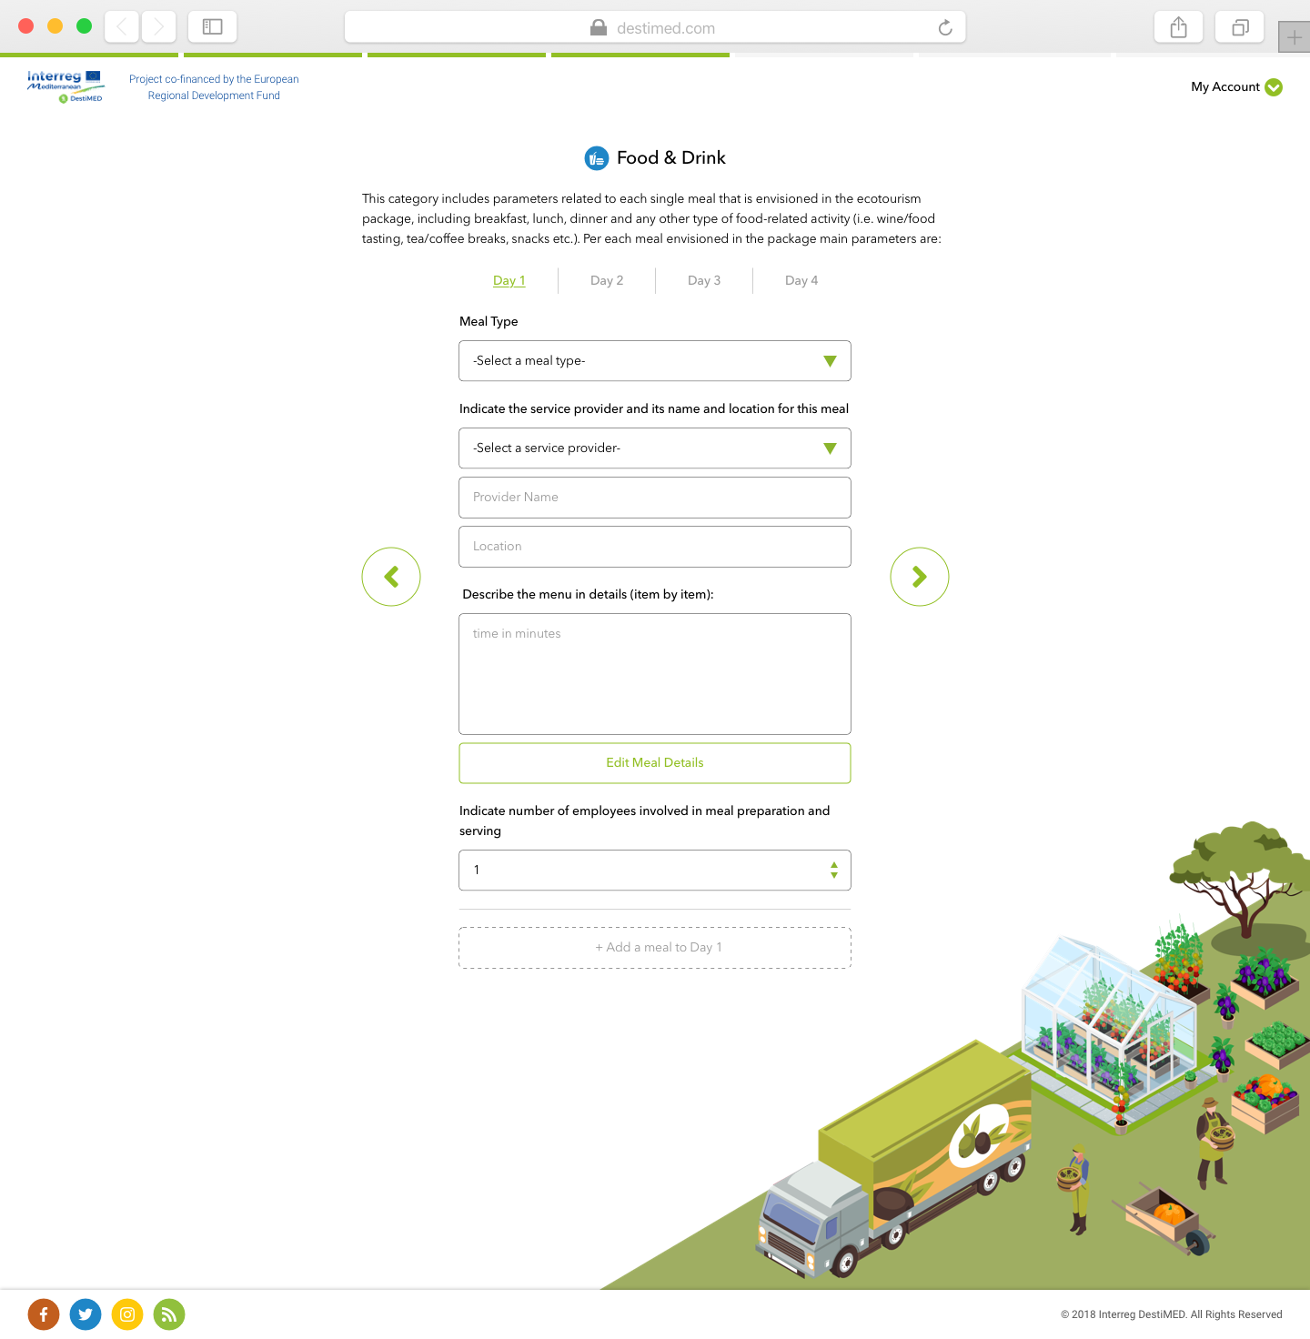The height and width of the screenshot is (1339, 1310).
Task: Click the Interreg DestiMED logo
Action: (65, 86)
